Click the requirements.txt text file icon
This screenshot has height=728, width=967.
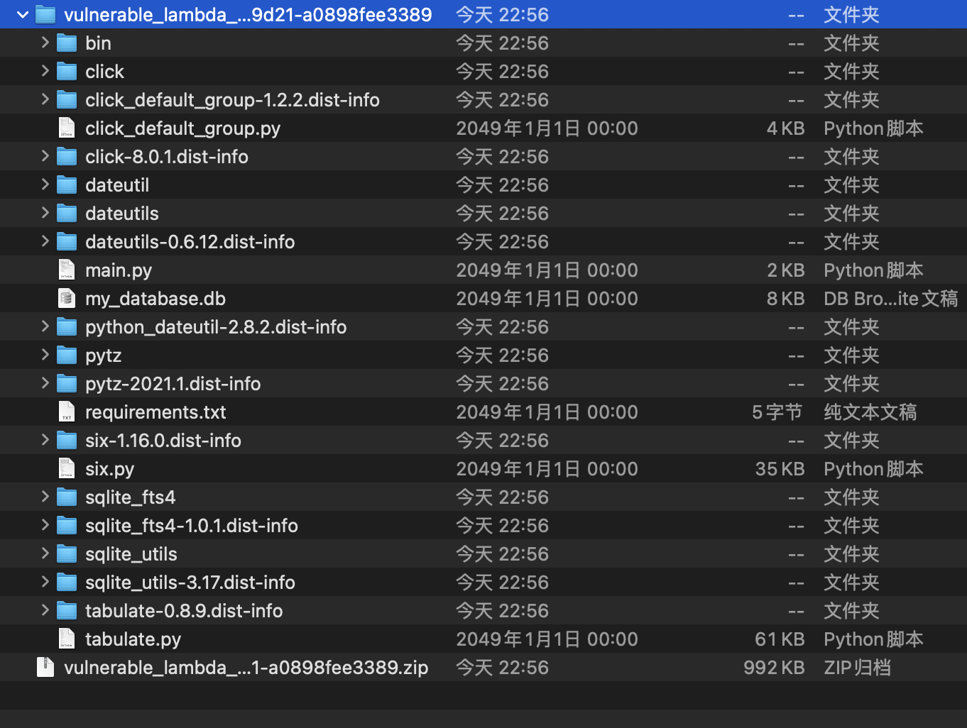[x=67, y=412]
